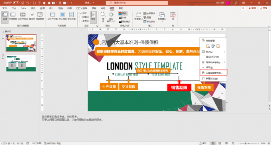
Task: Open a New Window (新建窗口)
Action: pyautogui.click(x=138, y=16)
